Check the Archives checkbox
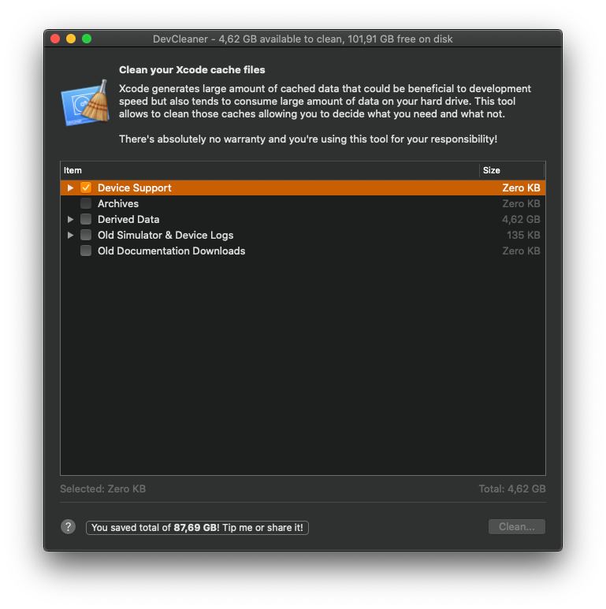Image resolution: width=606 pixels, height=609 pixels. (x=86, y=203)
